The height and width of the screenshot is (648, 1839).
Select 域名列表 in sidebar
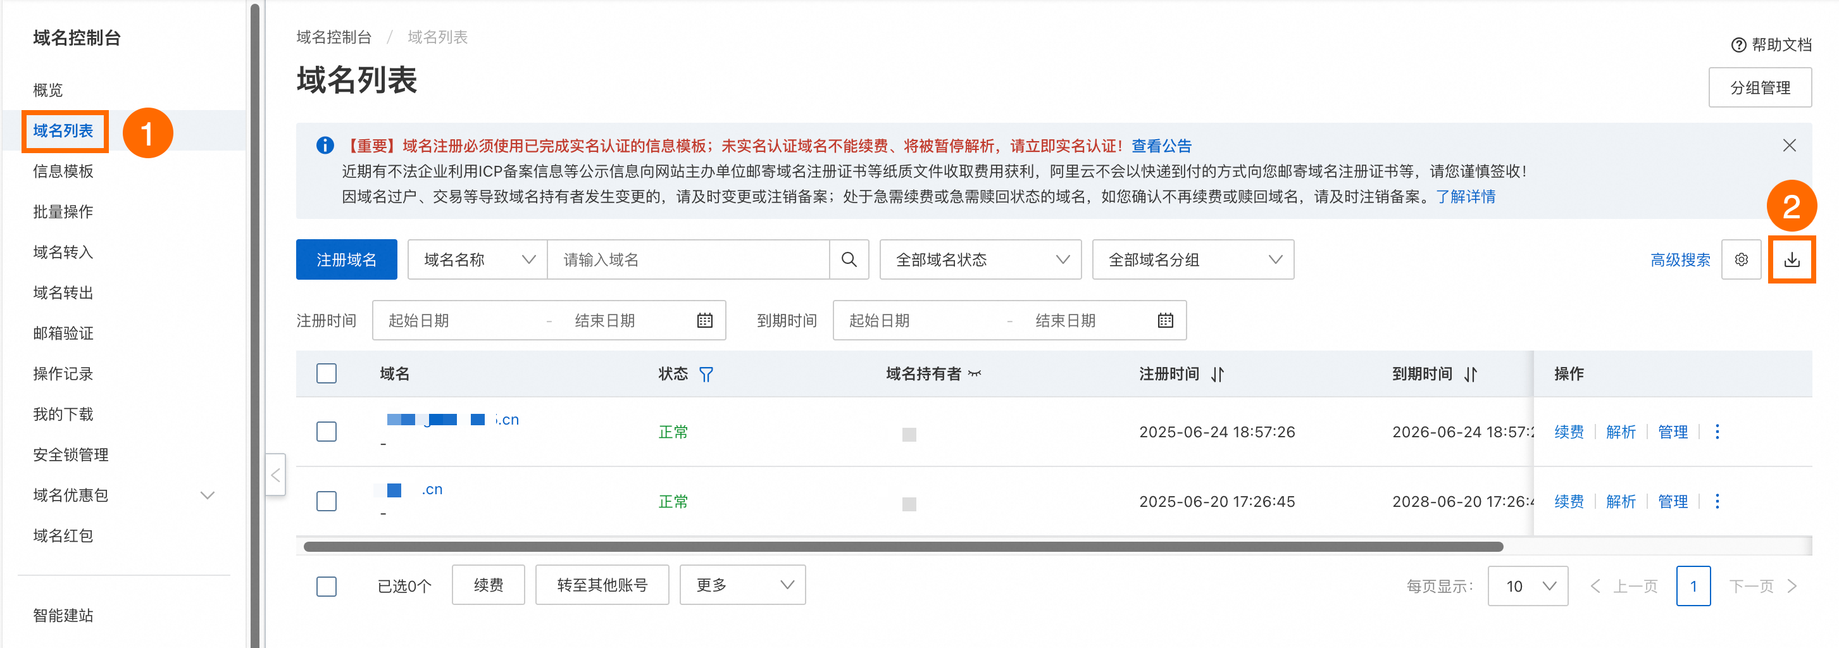pos(63,130)
